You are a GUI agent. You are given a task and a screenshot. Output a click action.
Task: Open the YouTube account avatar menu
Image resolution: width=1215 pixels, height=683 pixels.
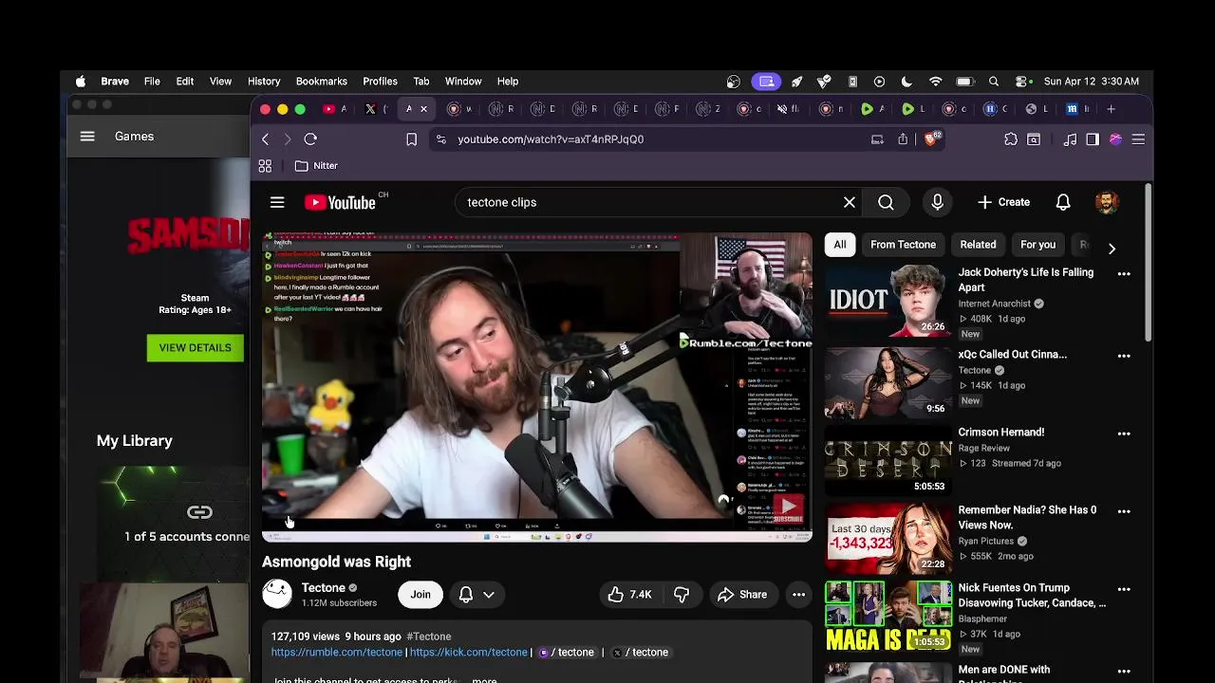pos(1107,202)
